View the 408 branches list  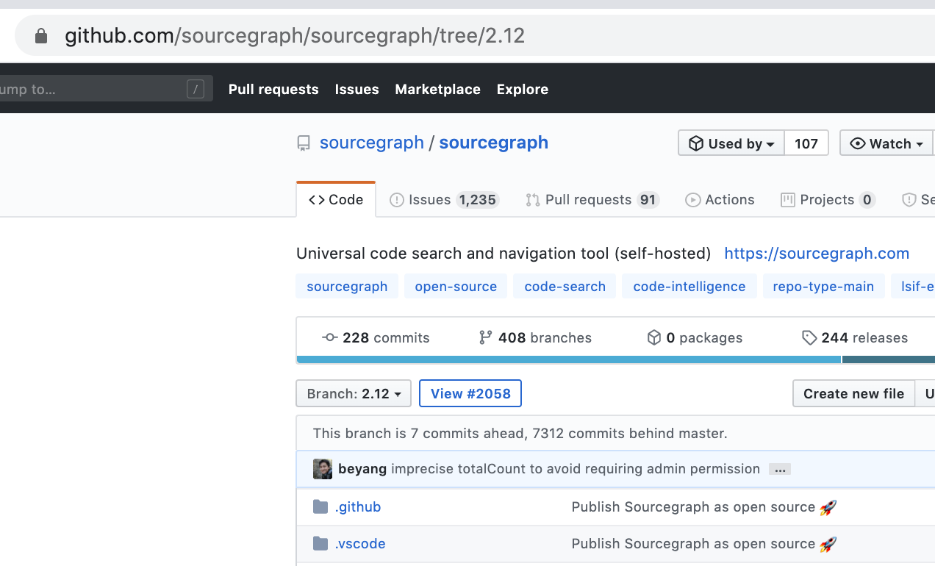tap(535, 337)
